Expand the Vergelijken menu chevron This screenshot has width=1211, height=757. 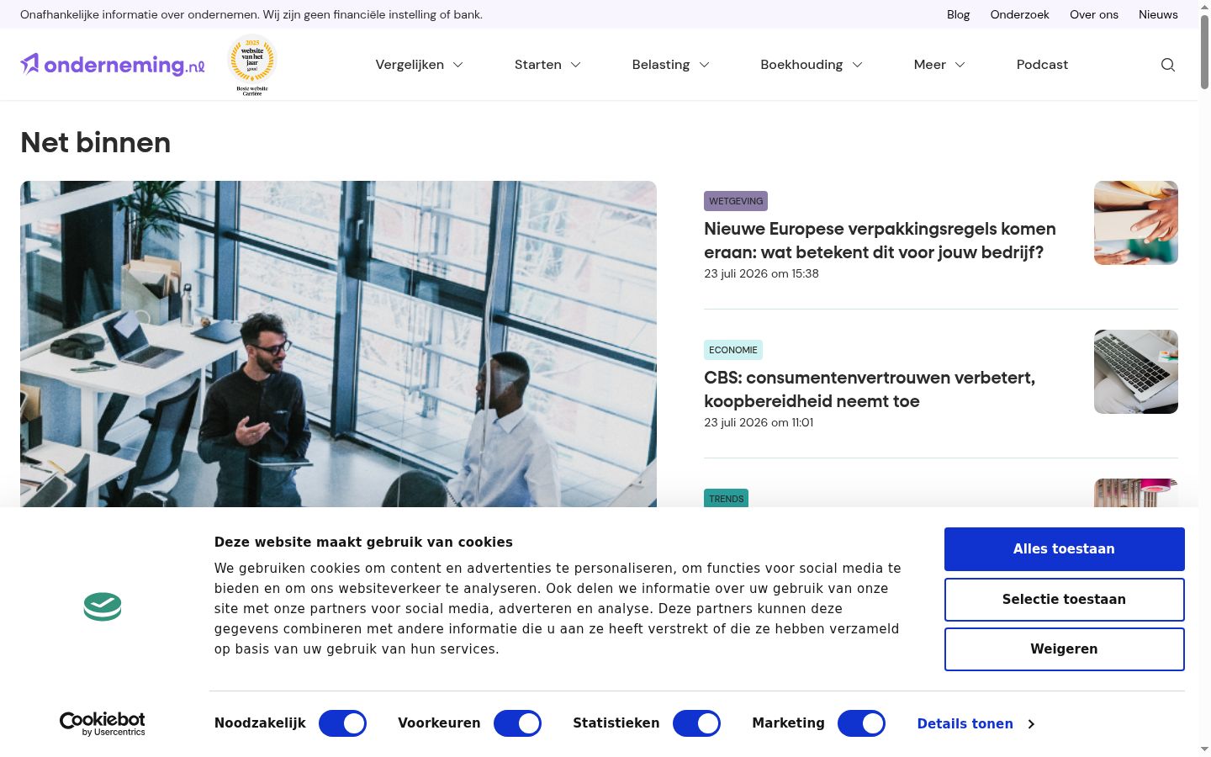click(458, 65)
